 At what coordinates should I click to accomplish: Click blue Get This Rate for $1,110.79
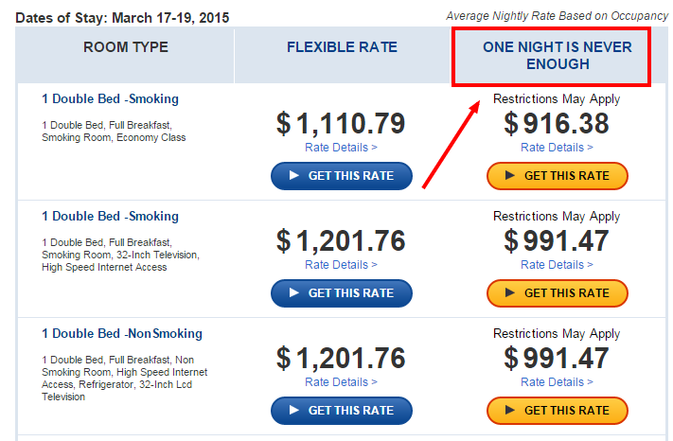[341, 176]
